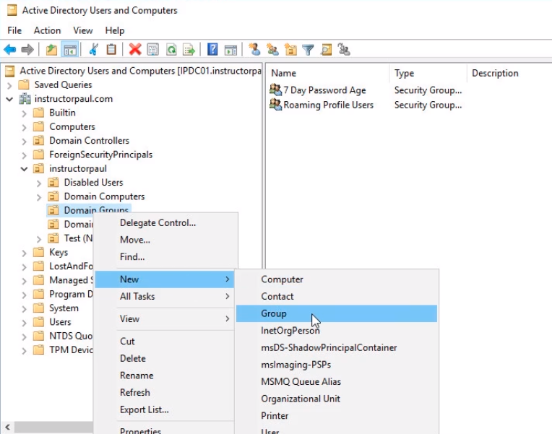Select the Roaming Profile Users group

click(328, 105)
